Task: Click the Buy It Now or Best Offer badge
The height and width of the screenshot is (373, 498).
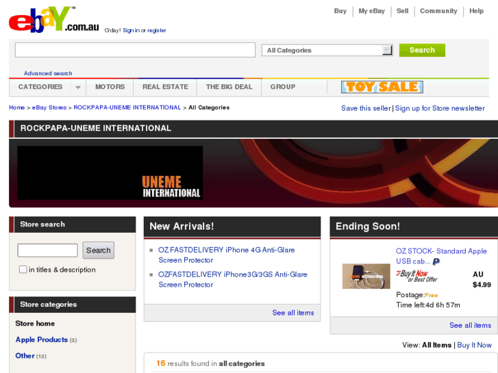Action: 416,276
